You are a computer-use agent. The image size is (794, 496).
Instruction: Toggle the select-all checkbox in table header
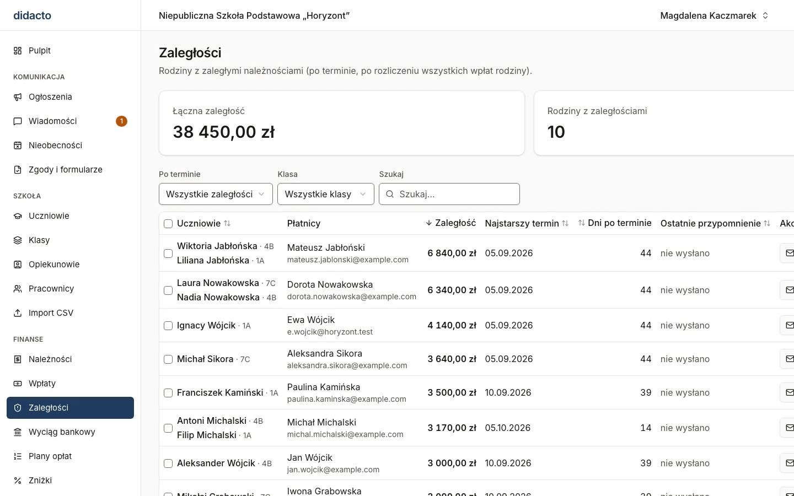[x=168, y=224]
